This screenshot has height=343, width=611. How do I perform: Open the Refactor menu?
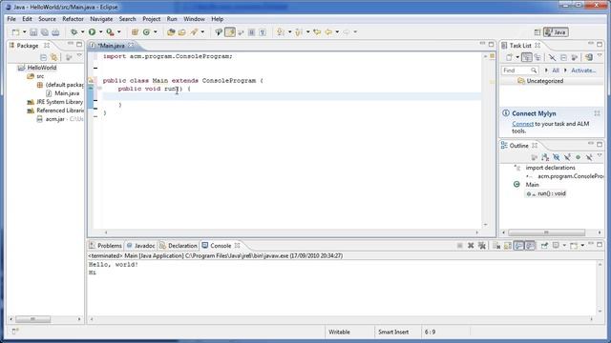pos(73,19)
